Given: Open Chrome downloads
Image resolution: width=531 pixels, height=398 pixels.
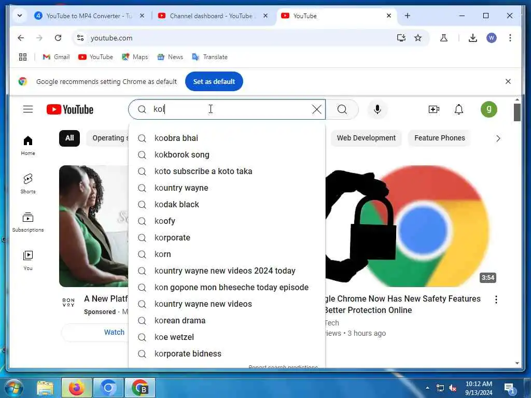Looking at the screenshot, I should 473,38.
